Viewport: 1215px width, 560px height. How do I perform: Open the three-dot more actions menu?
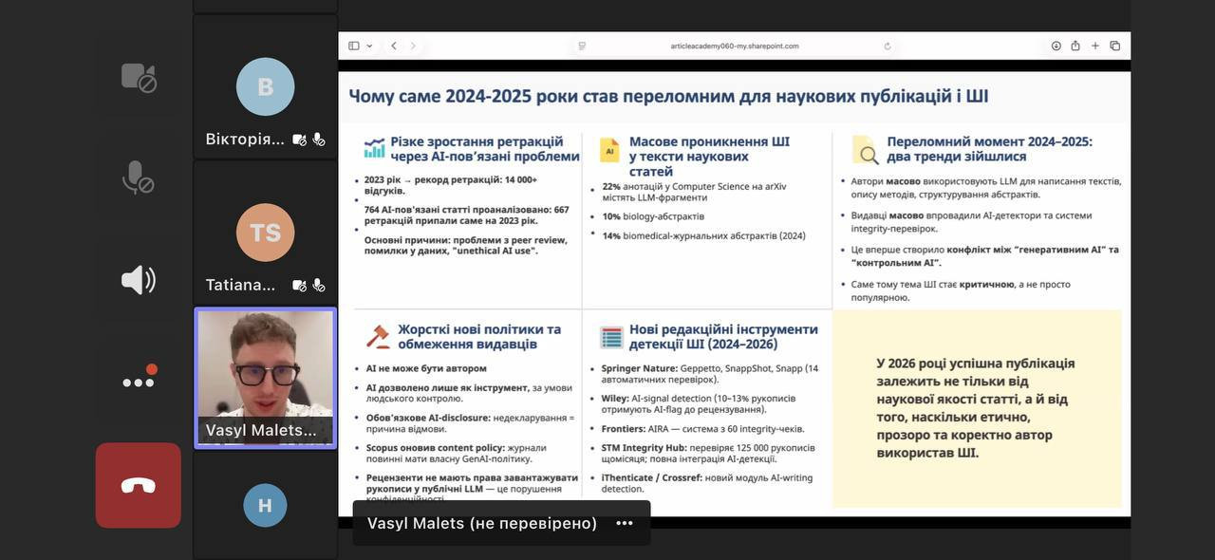click(139, 381)
